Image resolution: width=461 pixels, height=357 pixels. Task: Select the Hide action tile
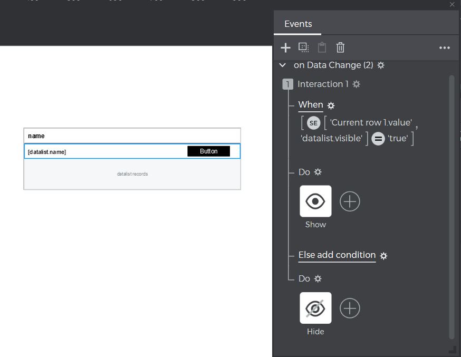coord(315,308)
